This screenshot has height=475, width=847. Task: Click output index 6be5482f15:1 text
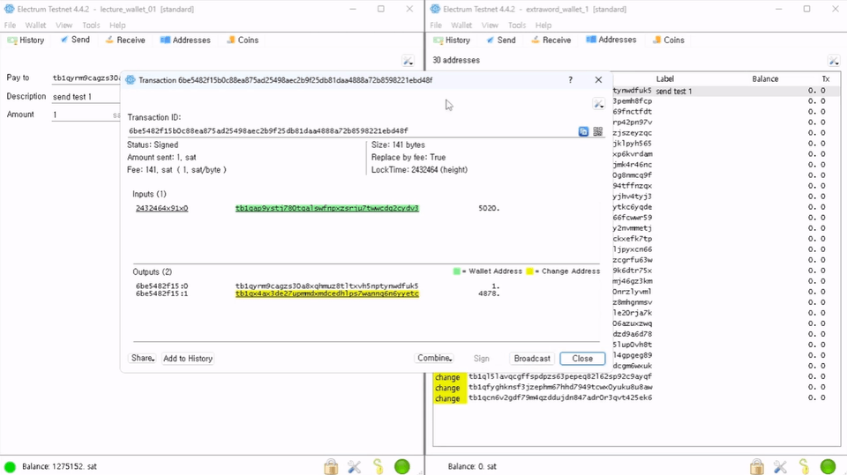click(161, 294)
